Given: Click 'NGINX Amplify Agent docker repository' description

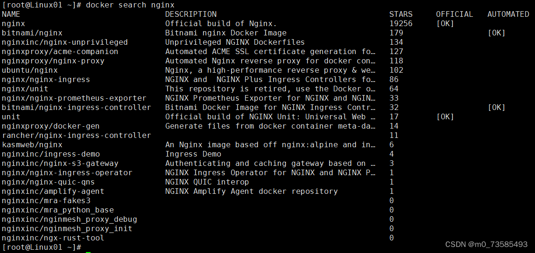Looking at the screenshot, I should 251,191.
